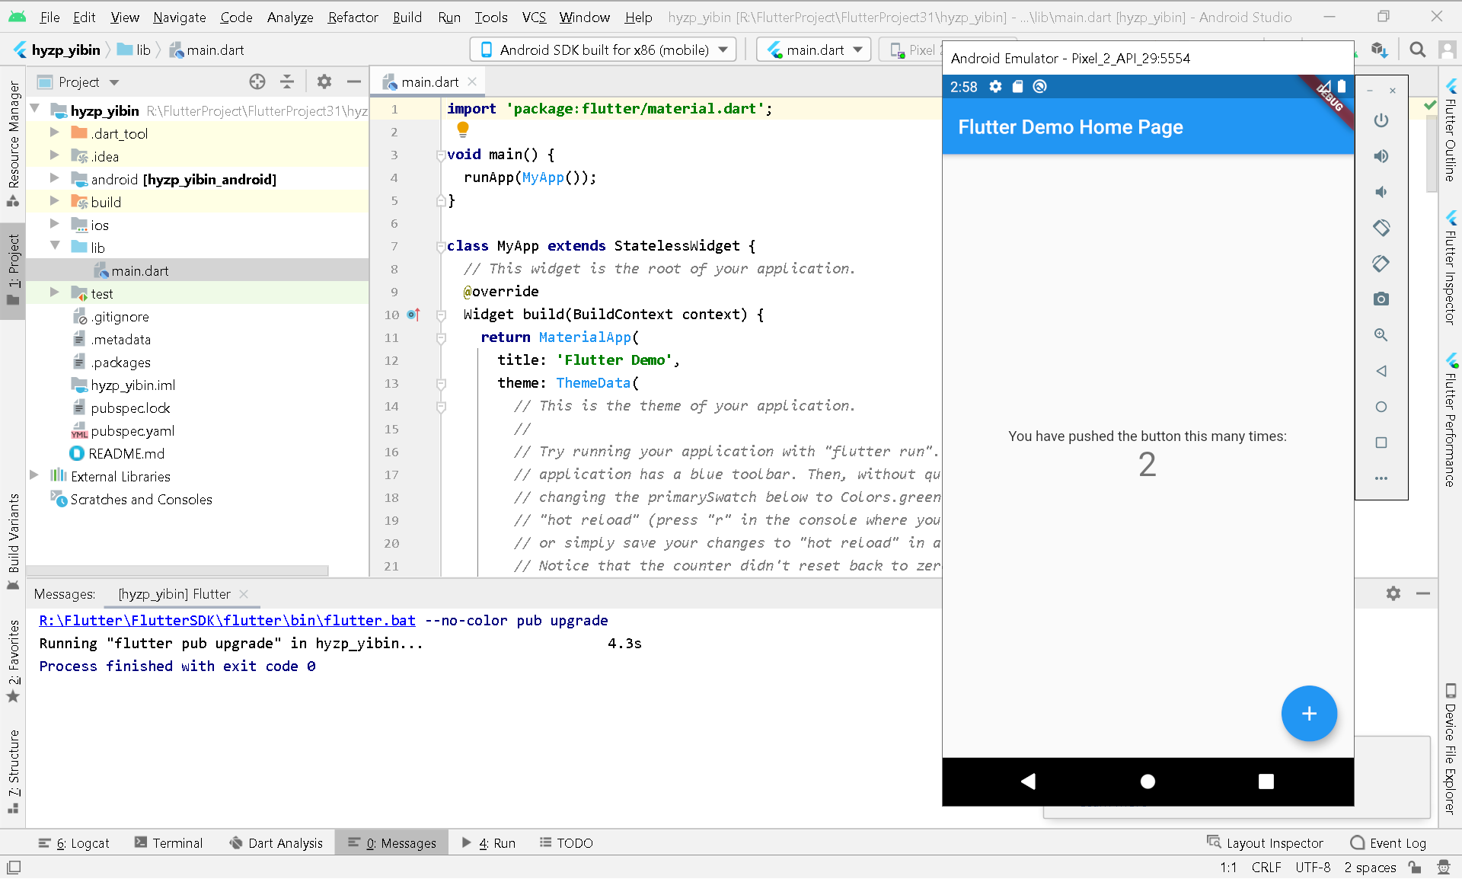Open the Event Log button

(x=1388, y=842)
